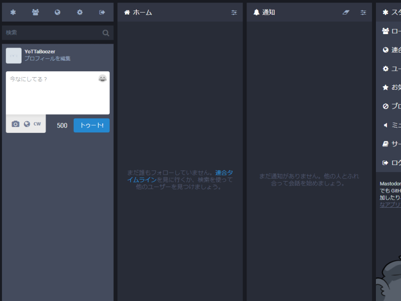Click the asterisk getting-started icon in top bar

[13, 12]
